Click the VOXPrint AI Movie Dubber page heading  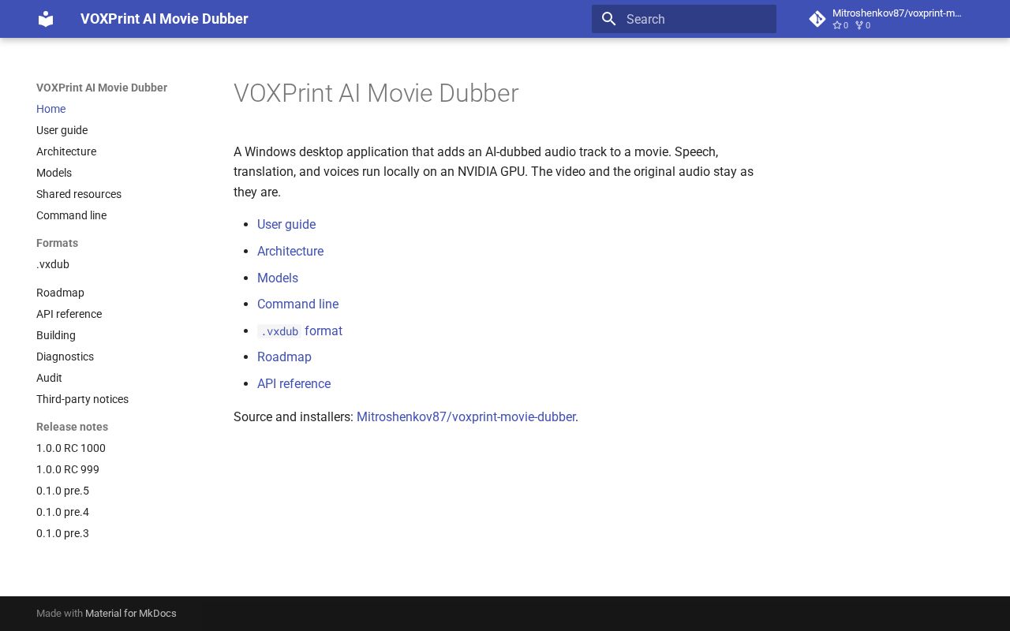(376, 93)
